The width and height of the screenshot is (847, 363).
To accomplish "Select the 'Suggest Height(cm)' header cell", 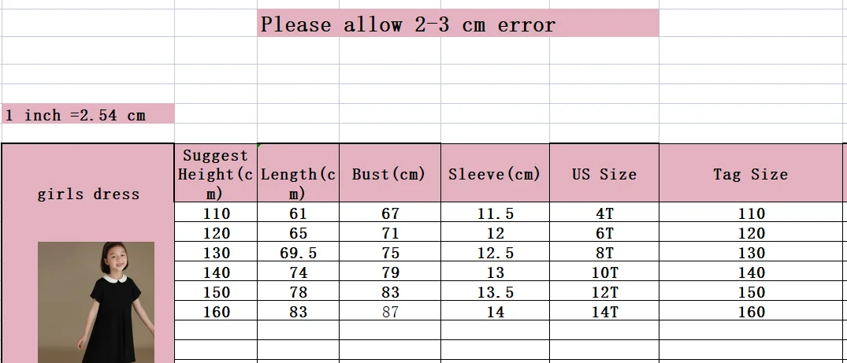I will (216, 174).
